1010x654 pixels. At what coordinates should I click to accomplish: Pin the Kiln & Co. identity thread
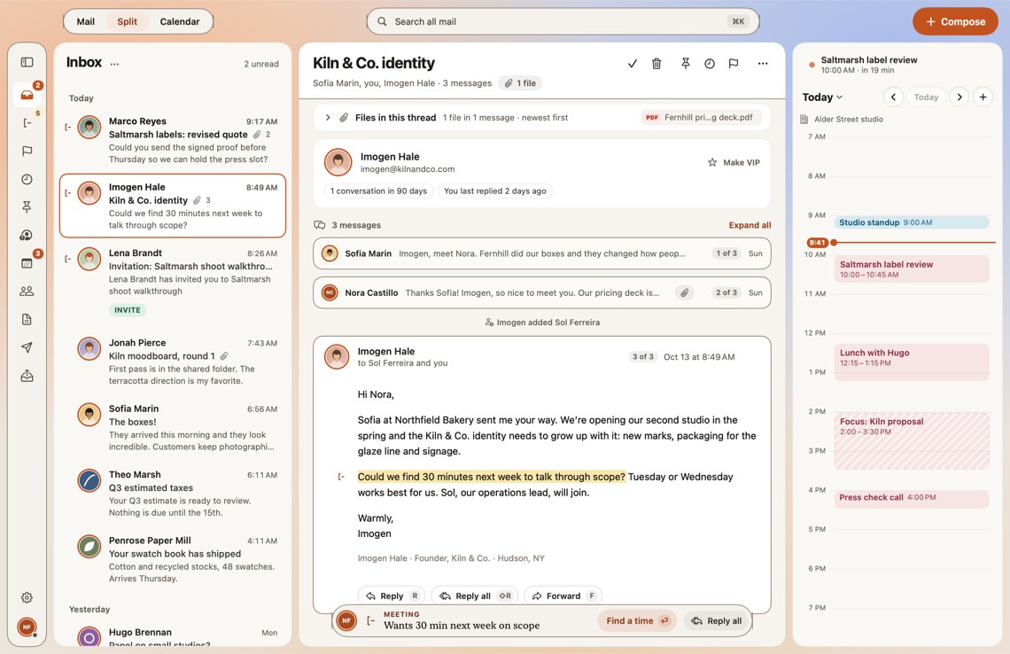686,63
